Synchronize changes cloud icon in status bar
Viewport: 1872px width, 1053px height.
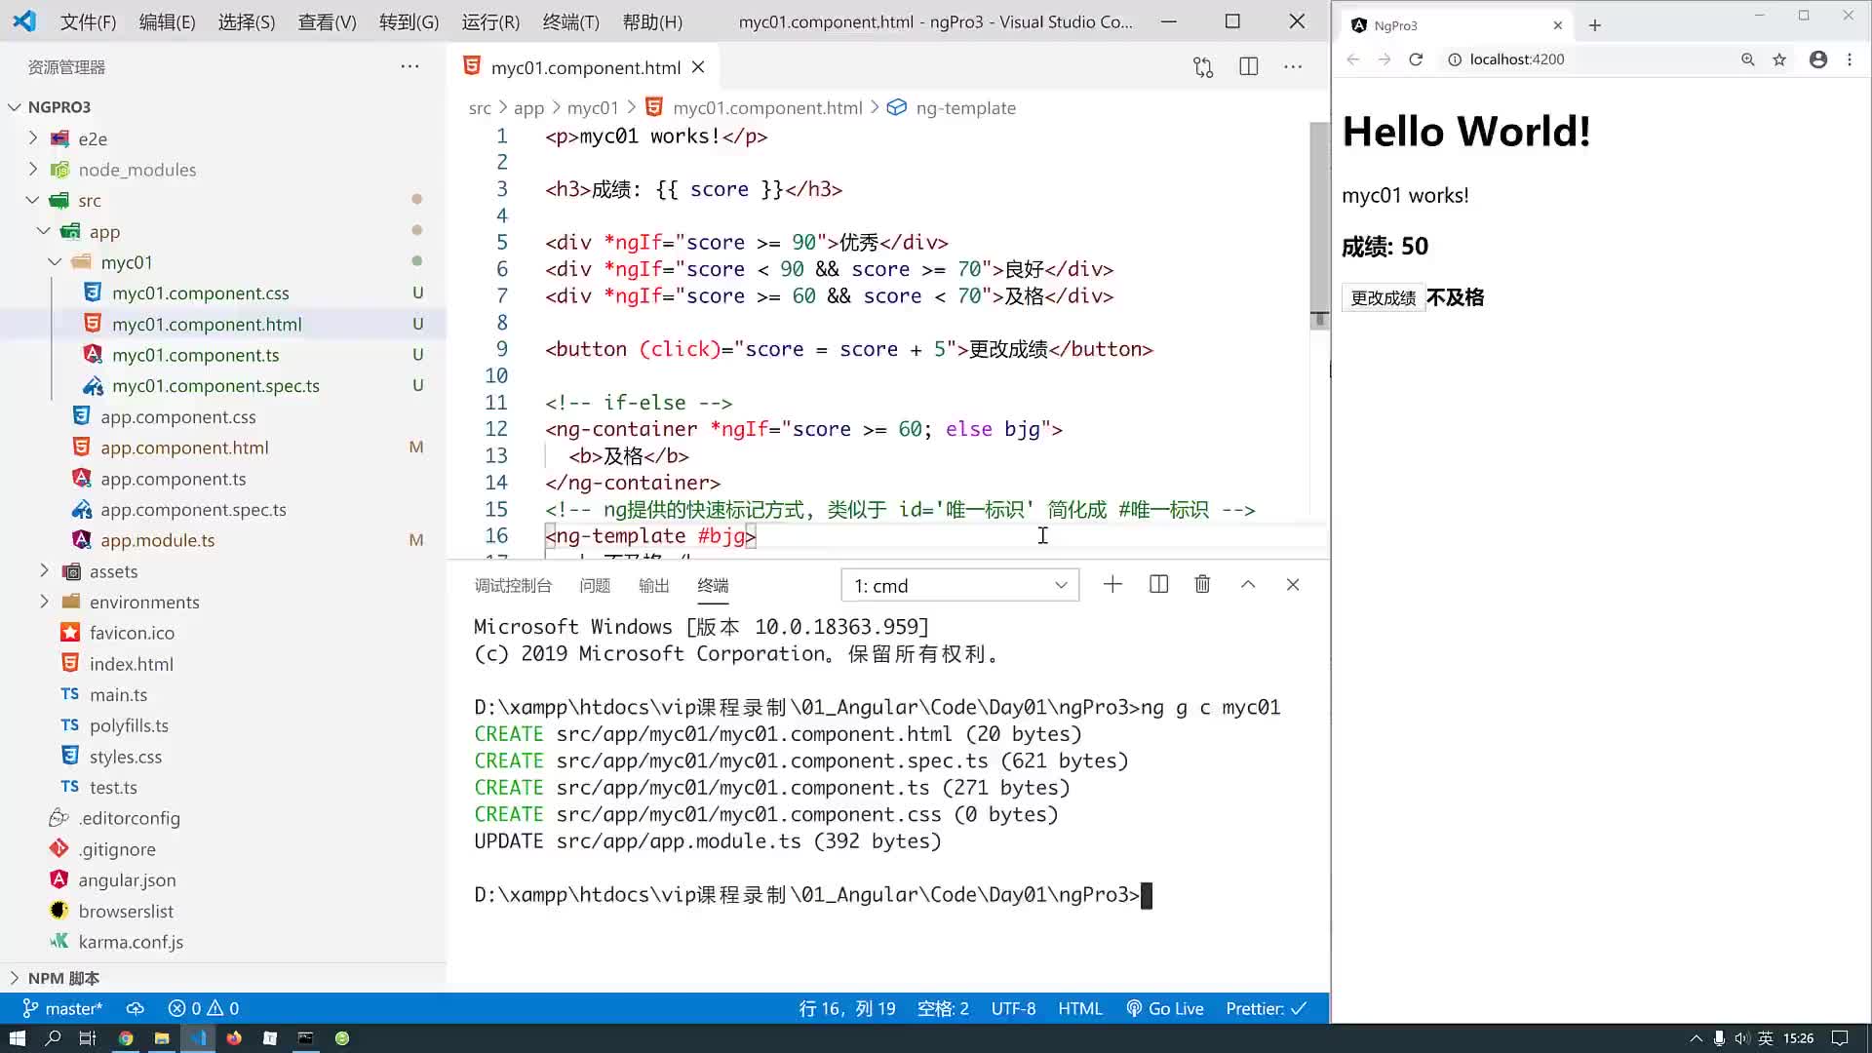[136, 1008]
